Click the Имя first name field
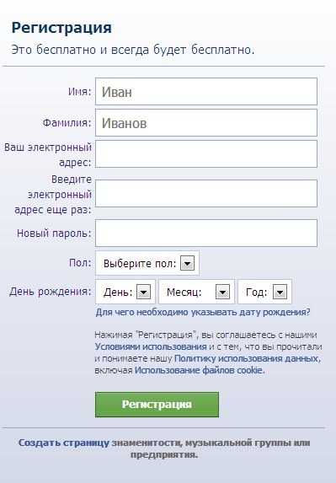 (x=206, y=92)
